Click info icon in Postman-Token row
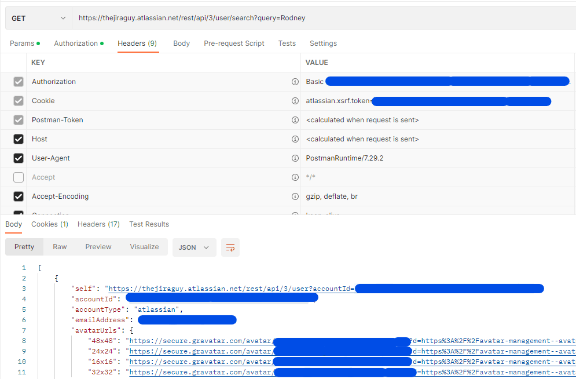This screenshot has height=379, width=576. click(295, 120)
